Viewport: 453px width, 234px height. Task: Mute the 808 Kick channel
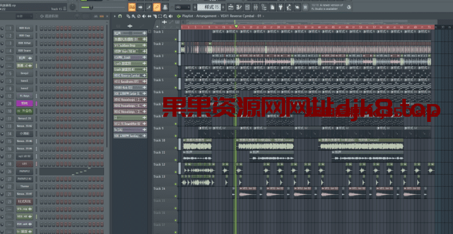click(x=2, y=28)
